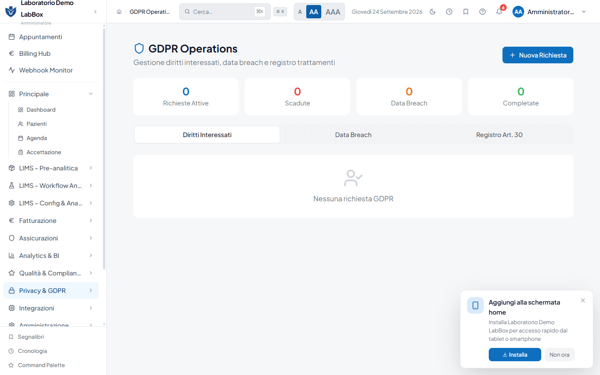Viewport: 600px width, 375px height.
Task: Open Segnalibri link in the sidebar footer
Action: [x=53, y=337]
